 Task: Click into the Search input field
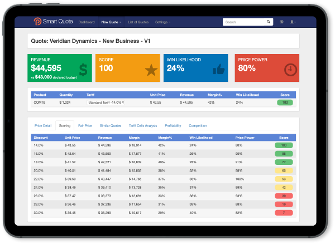coord(244,22)
